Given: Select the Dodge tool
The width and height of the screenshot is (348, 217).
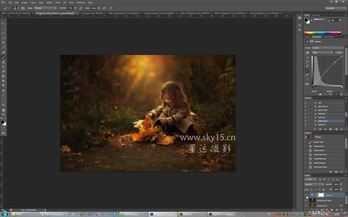Looking at the screenshot, I should click(x=3, y=85).
